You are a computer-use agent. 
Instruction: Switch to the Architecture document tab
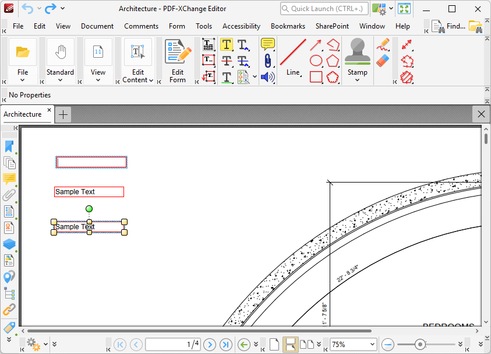click(x=23, y=114)
